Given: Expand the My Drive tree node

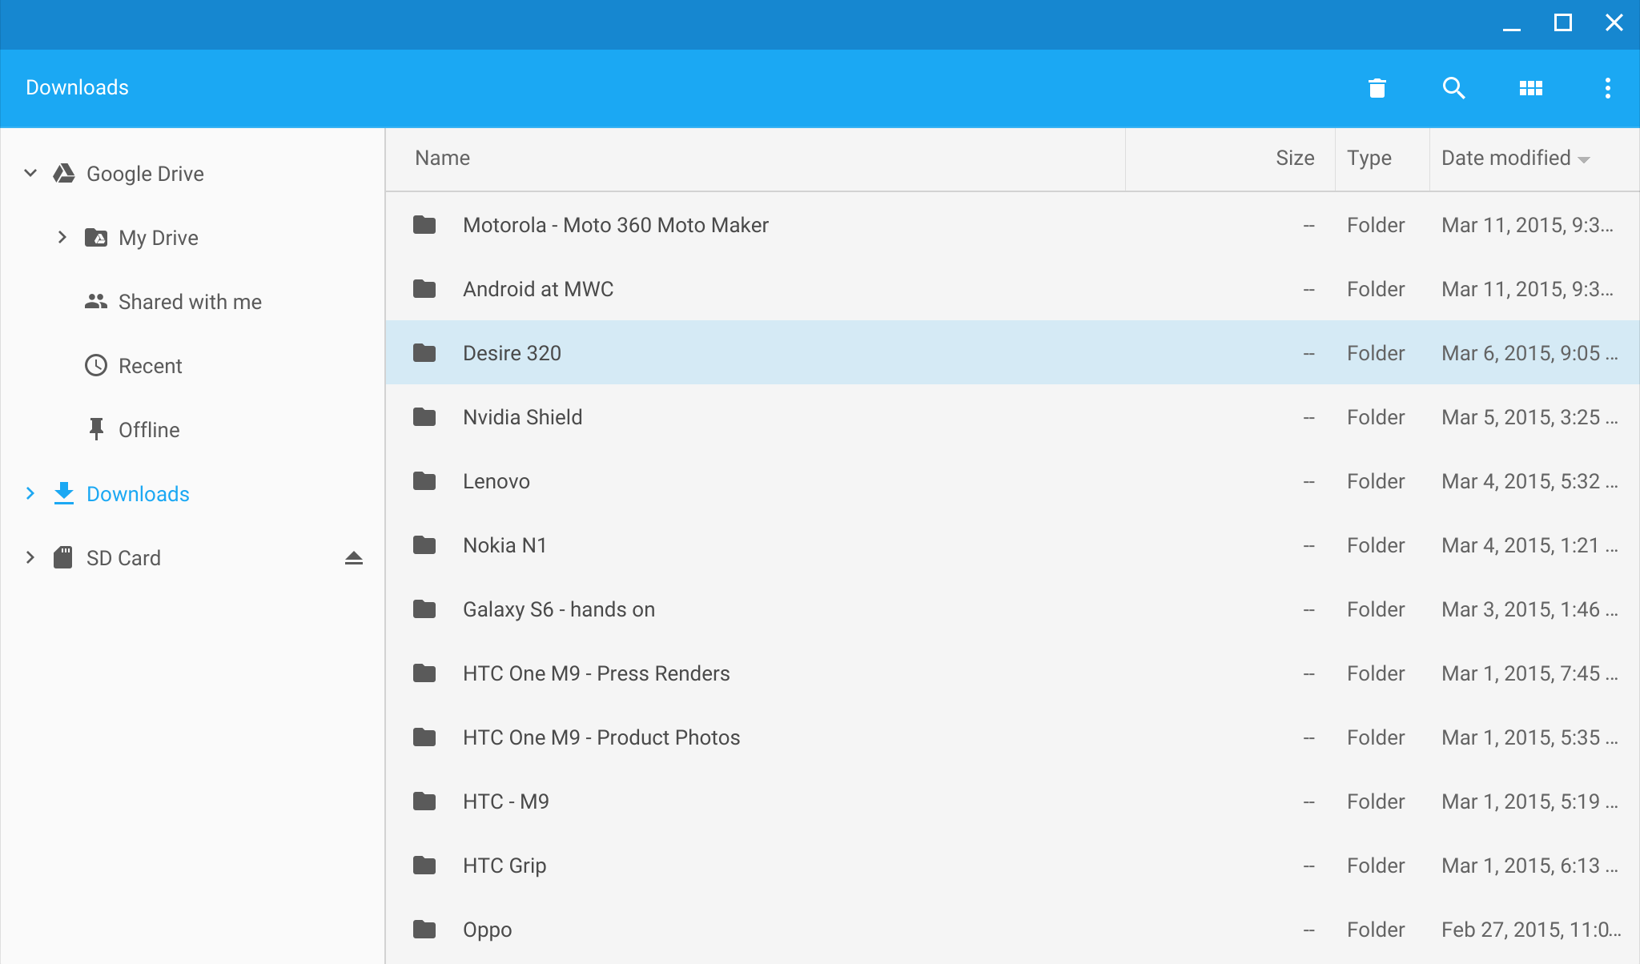Looking at the screenshot, I should pyautogui.click(x=62, y=237).
